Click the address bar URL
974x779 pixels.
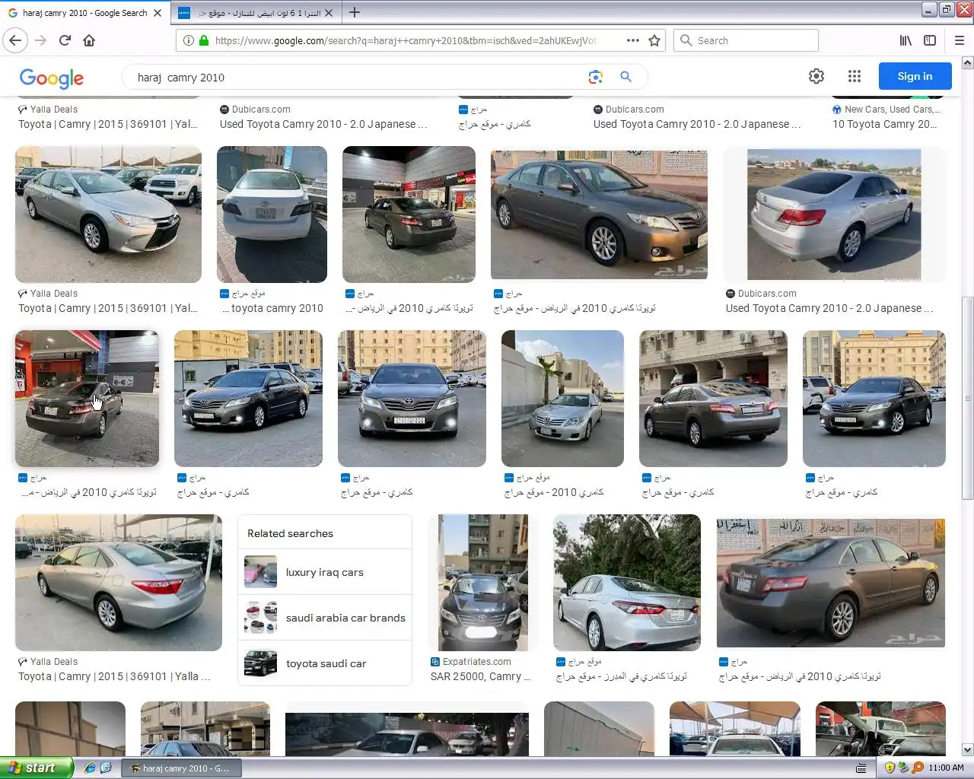(x=405, y=40)
